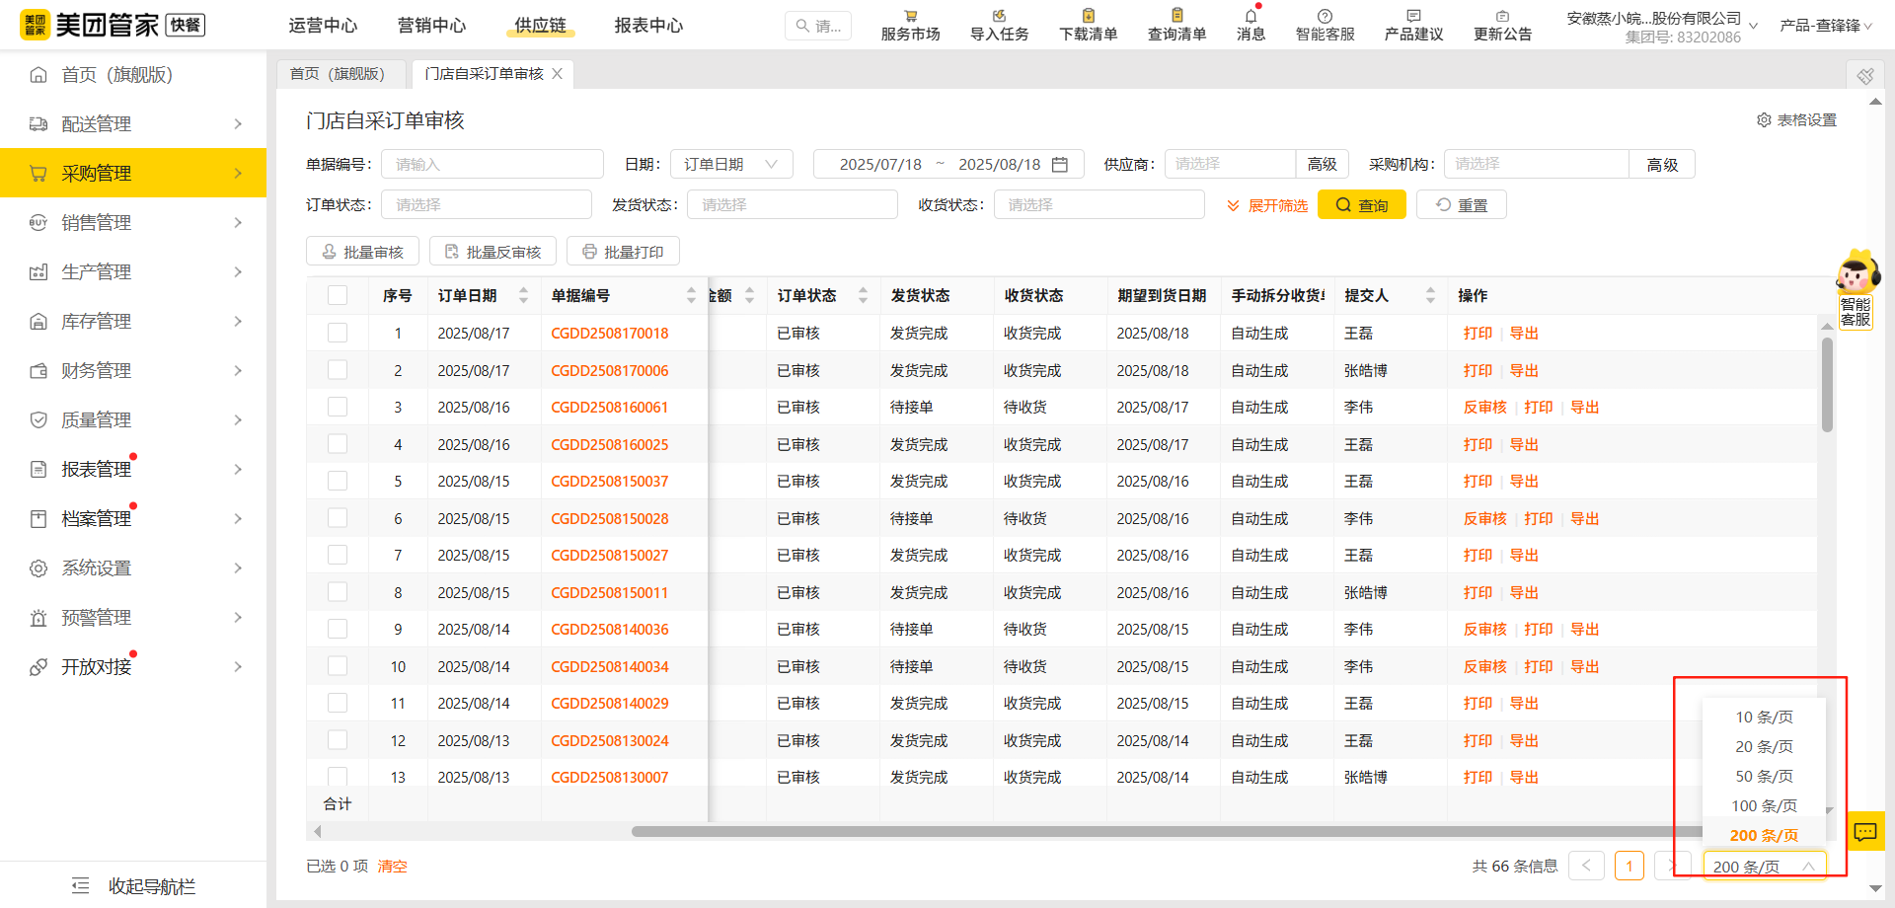Switch to the 首页（旗舰版）tab
The height and width of the screenshot is (908, 1895).
(x=340, y=73)
